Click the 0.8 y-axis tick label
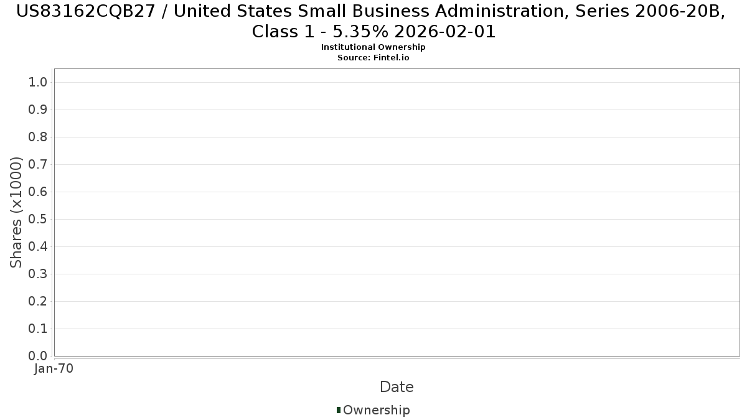The height and width of the screenshot is (420, 747). coord(39,138)
